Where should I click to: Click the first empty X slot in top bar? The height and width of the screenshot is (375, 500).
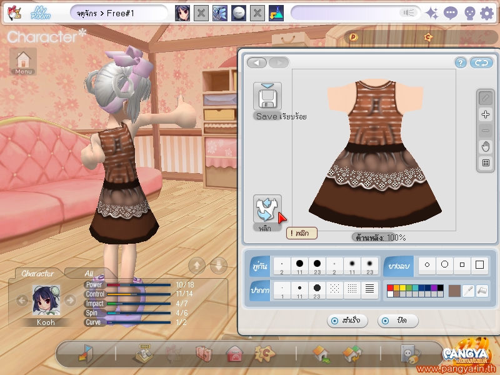[201, 13]
